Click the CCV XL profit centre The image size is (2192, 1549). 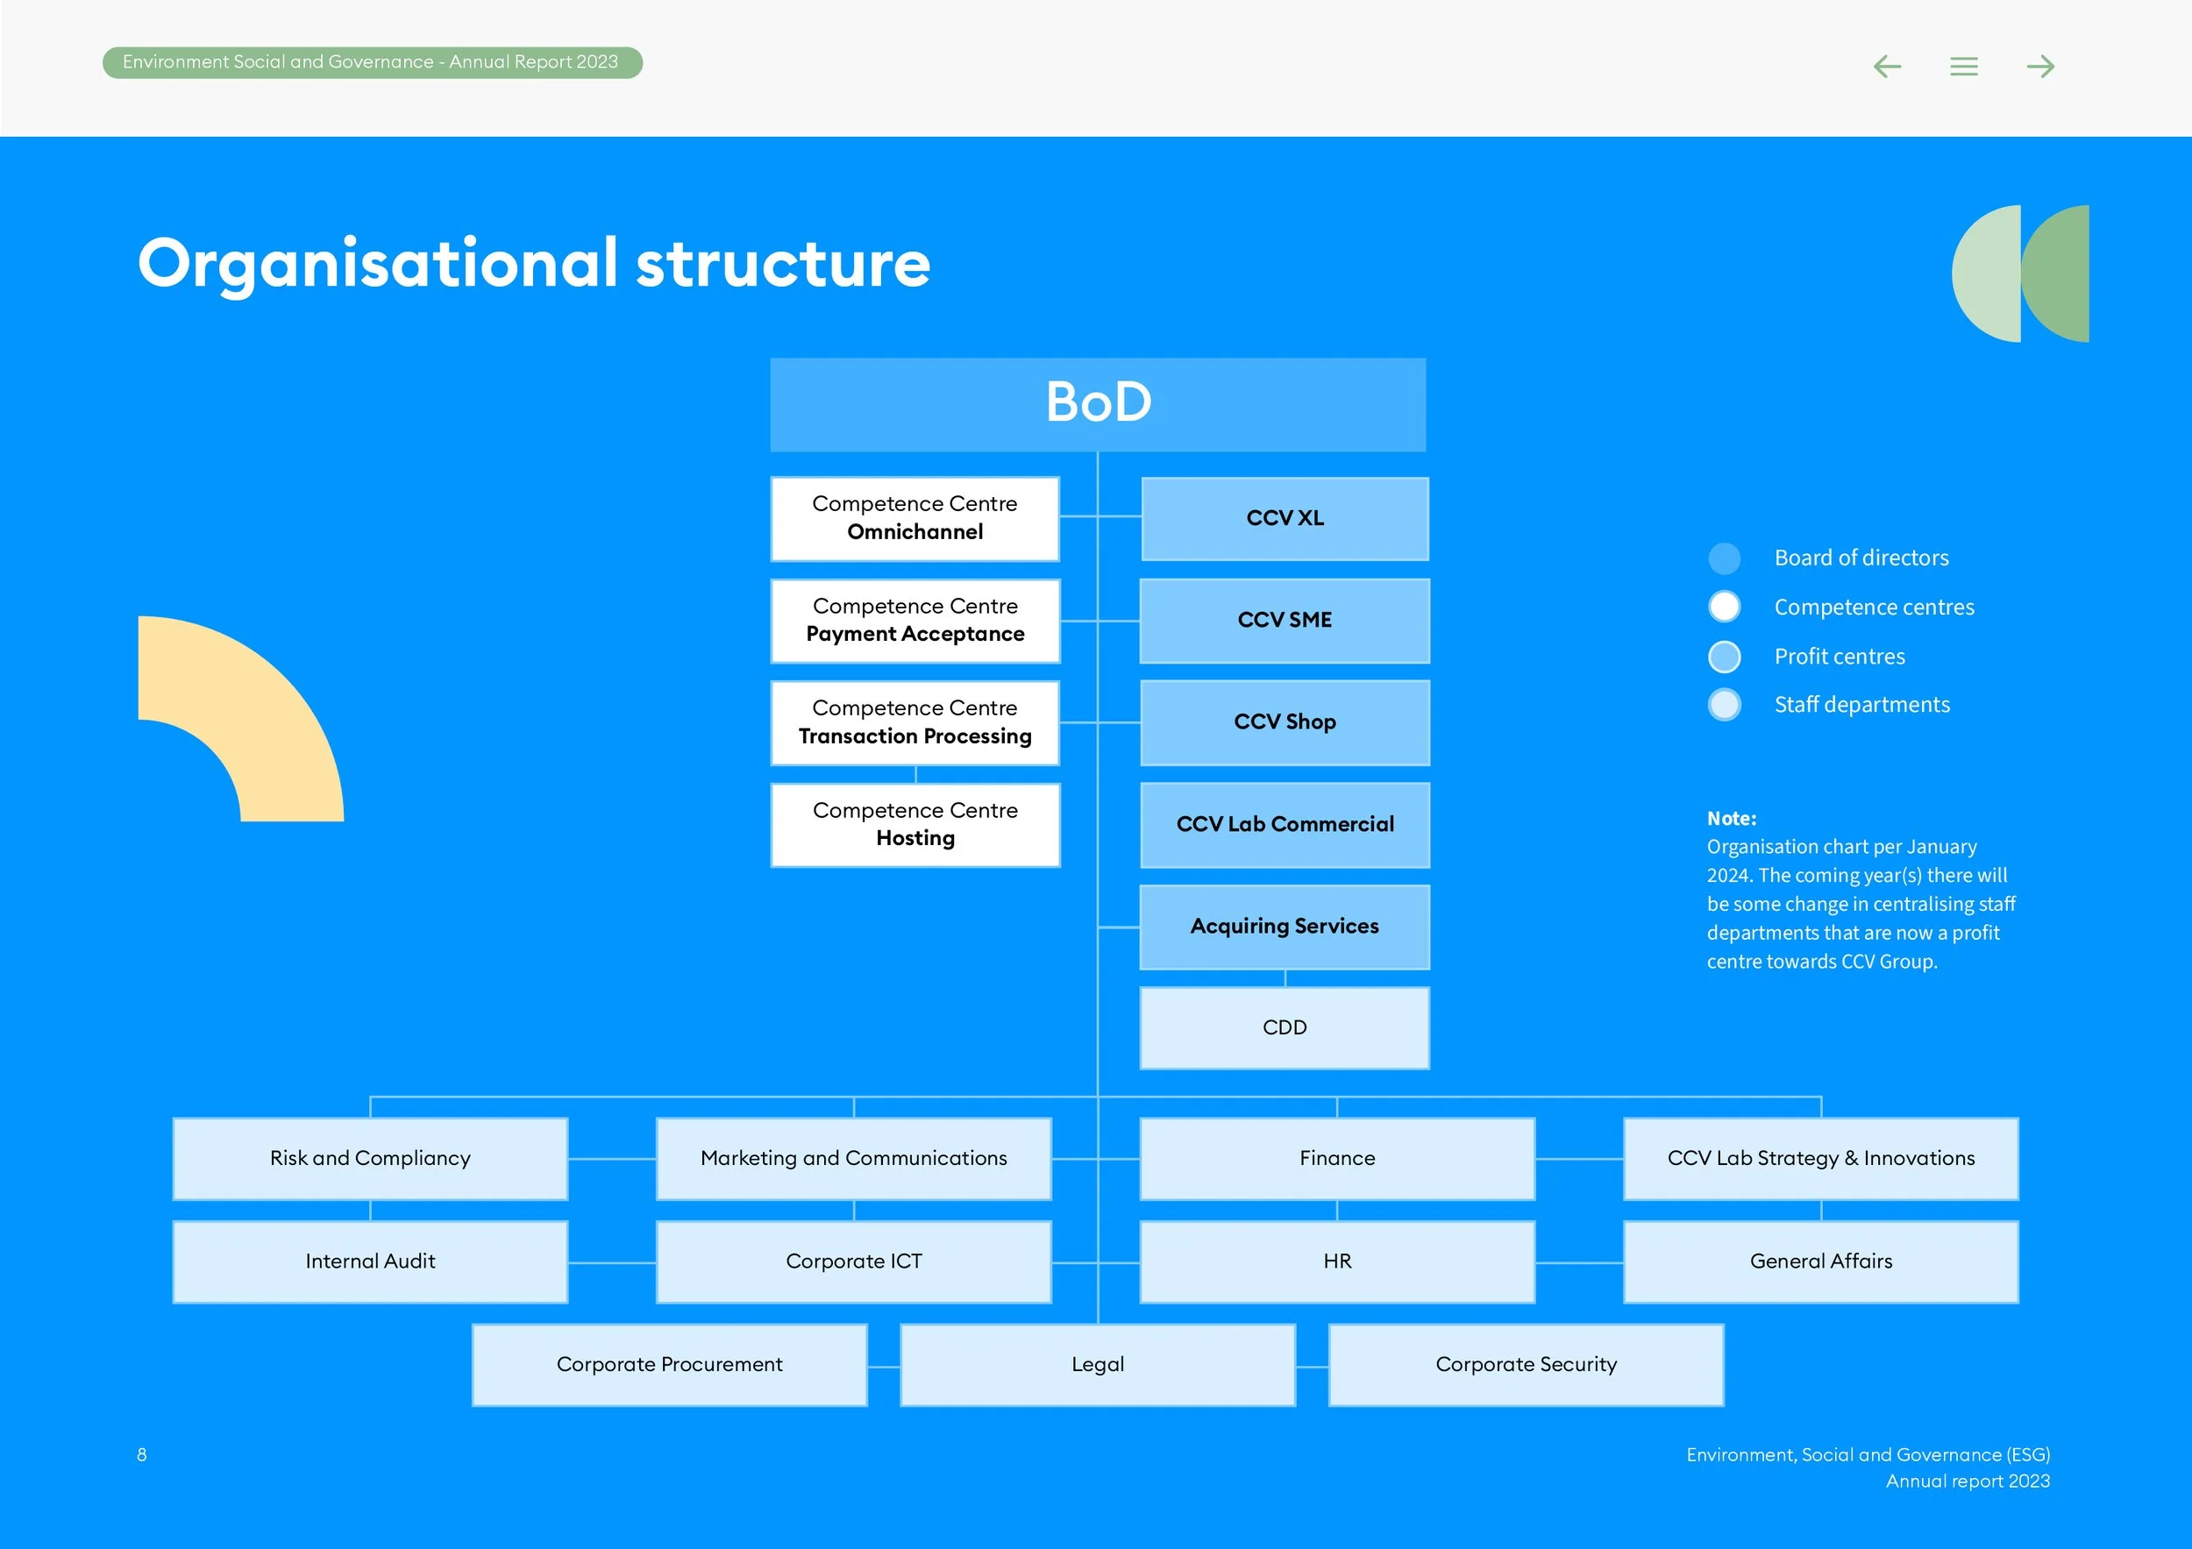click(1285, 518)
